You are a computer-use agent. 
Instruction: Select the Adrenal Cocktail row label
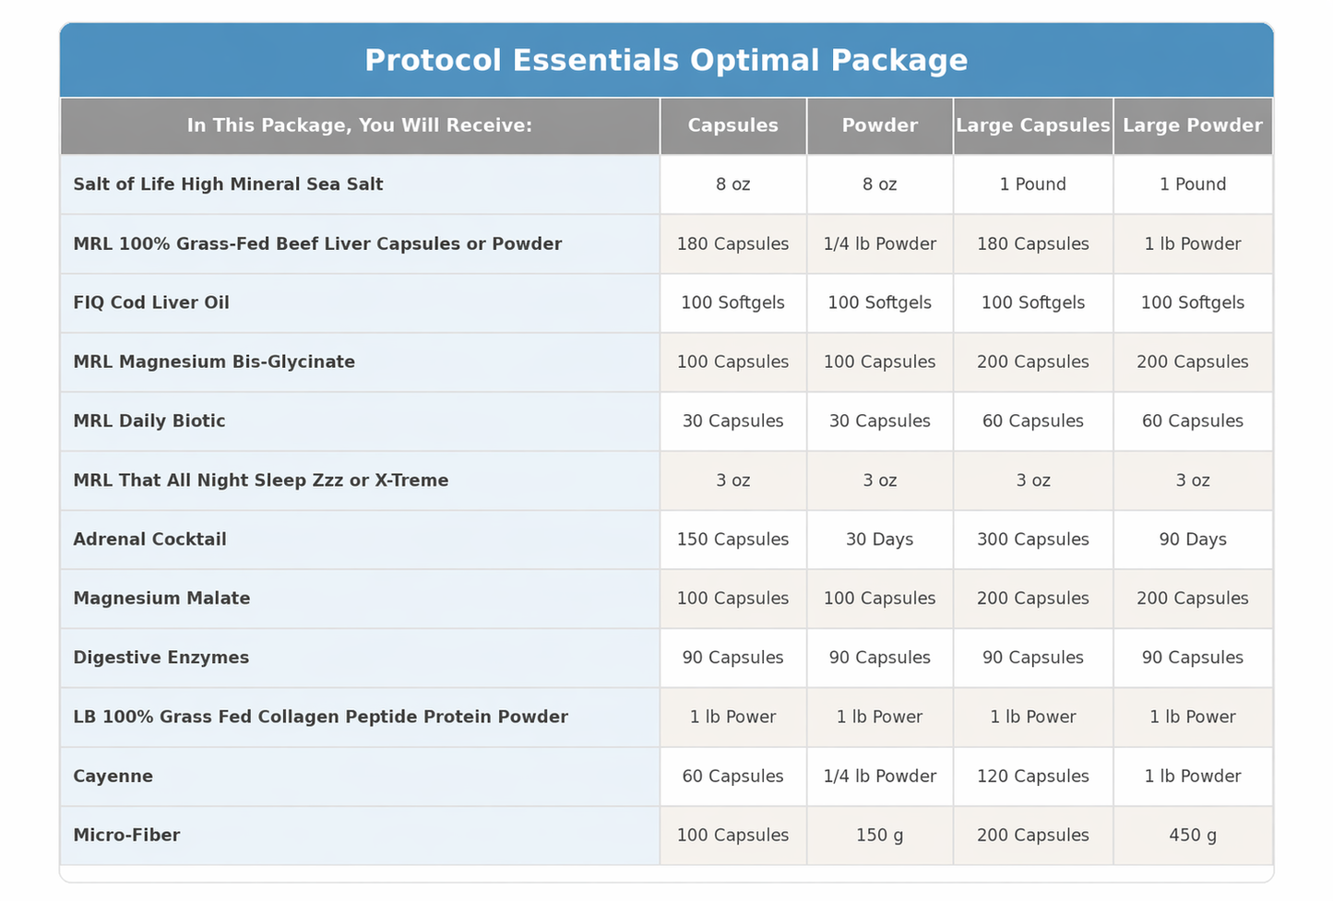(x=149, y=539)
